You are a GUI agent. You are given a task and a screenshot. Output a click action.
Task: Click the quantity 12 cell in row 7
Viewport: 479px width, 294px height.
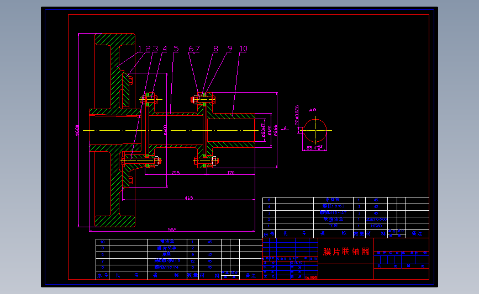[x=192, y=261]
